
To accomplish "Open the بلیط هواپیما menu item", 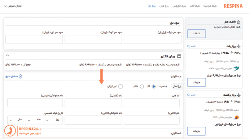I will (210, 6).
